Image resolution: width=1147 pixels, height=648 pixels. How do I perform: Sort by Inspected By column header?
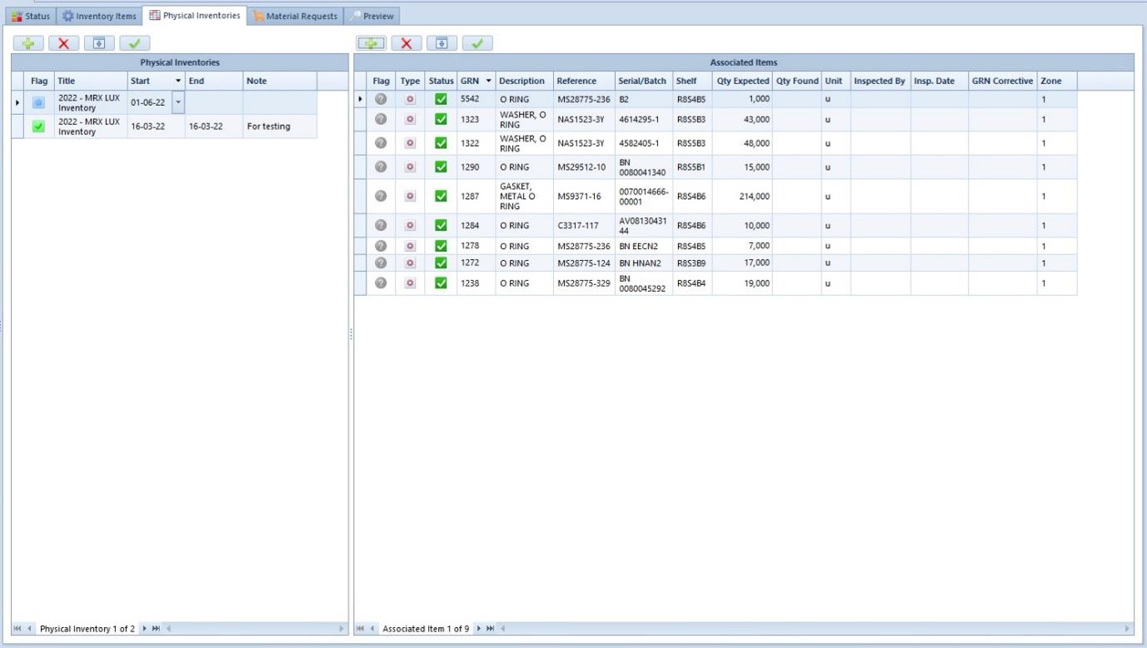[880, 81]
